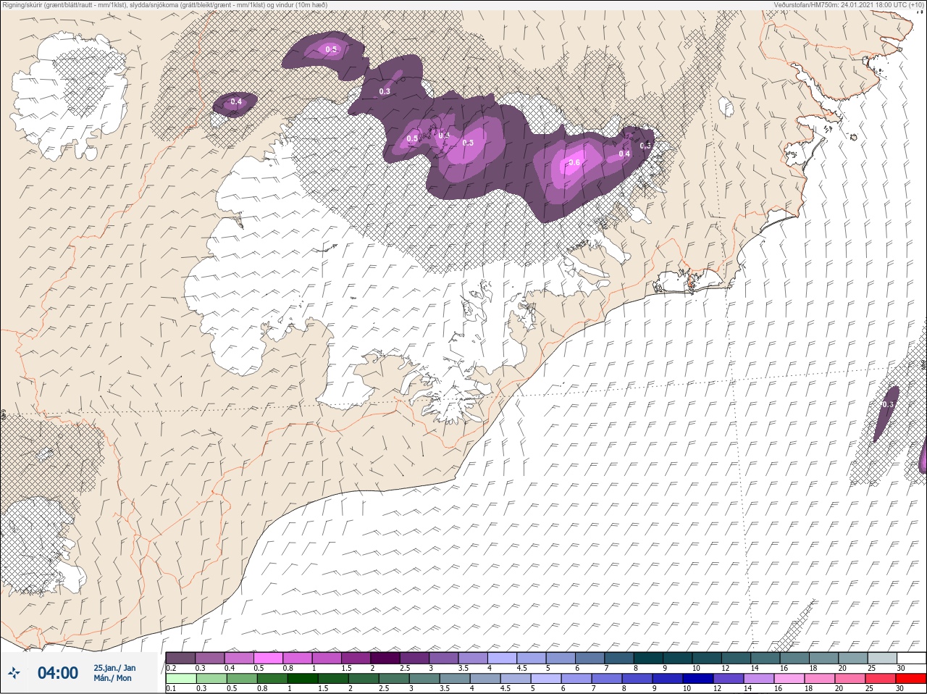Screen dimensions: 927x694
Task: Select dark teal 8 swatch in upper legend
Action: click(648, 658)
